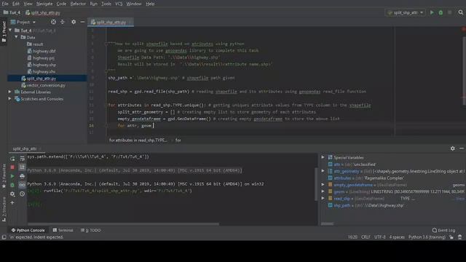Viewport: 466px width, 262px height.
Task: Click the console horizontal scrollbar
Action: (123, 224)
